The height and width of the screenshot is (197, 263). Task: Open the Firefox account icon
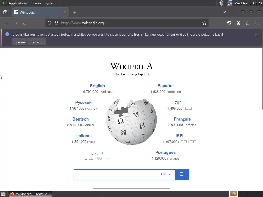click(x=238, y=23)
